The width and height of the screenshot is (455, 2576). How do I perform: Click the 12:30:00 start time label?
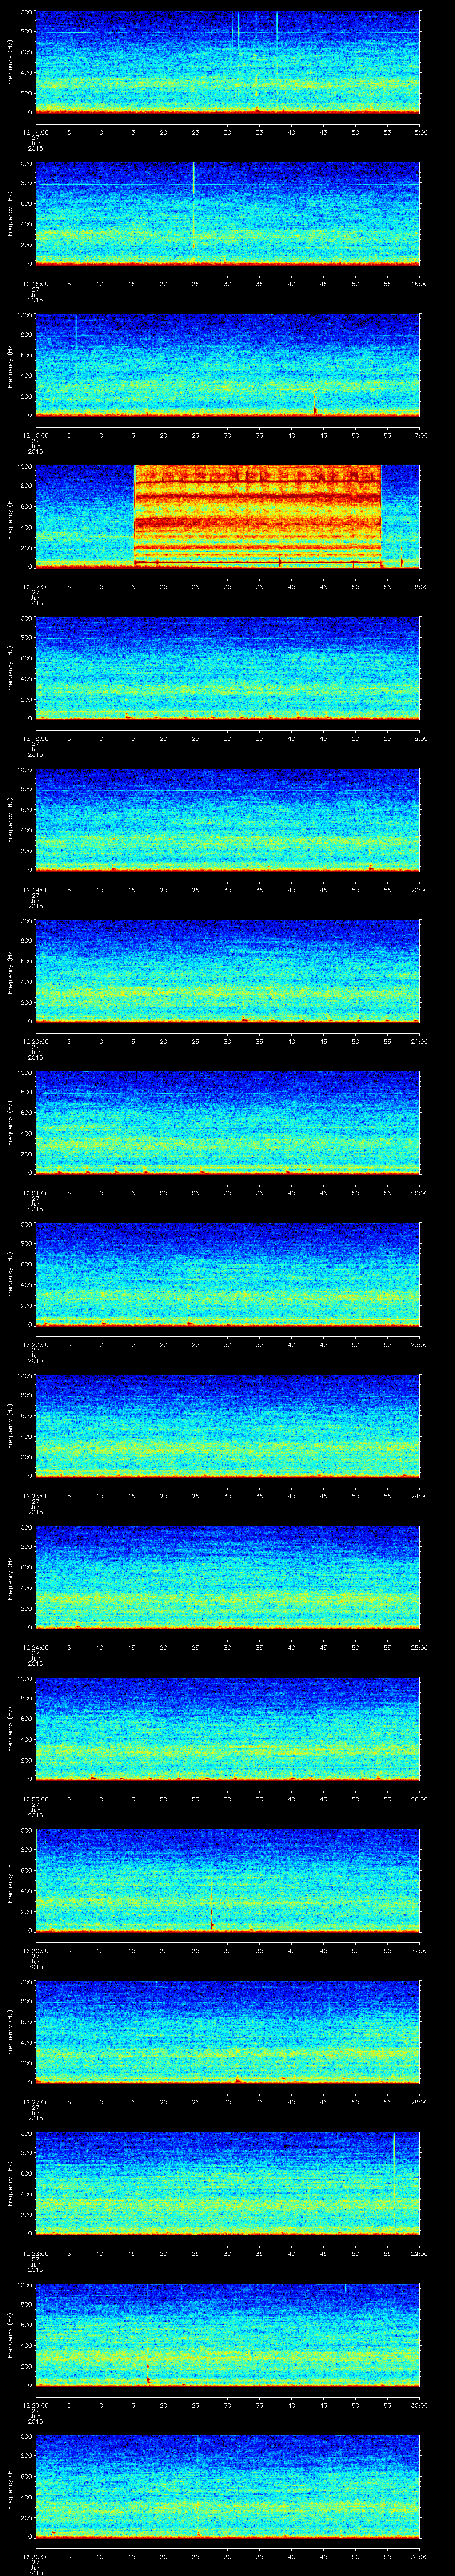point(36,2556)
